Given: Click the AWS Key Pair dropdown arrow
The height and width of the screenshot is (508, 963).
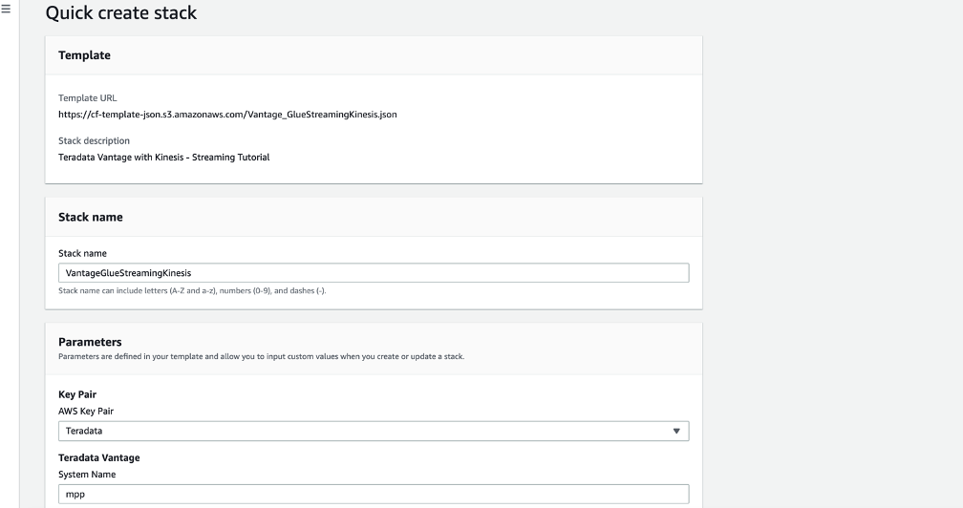Looking at the screenshot, I should coord(676,432).
